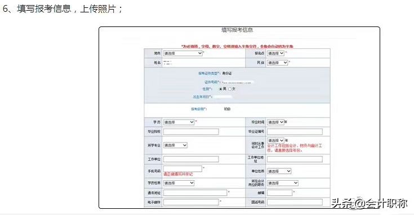Click the 毕业院校 input field
Viewport: 414px width, 215px height.
coord(191,131)
